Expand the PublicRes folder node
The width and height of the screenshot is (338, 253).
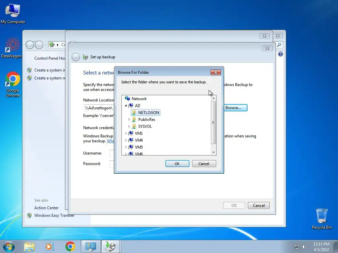click(129, 119)
